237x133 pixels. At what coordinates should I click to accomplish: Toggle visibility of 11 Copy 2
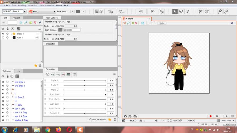(x=3, y=97)
